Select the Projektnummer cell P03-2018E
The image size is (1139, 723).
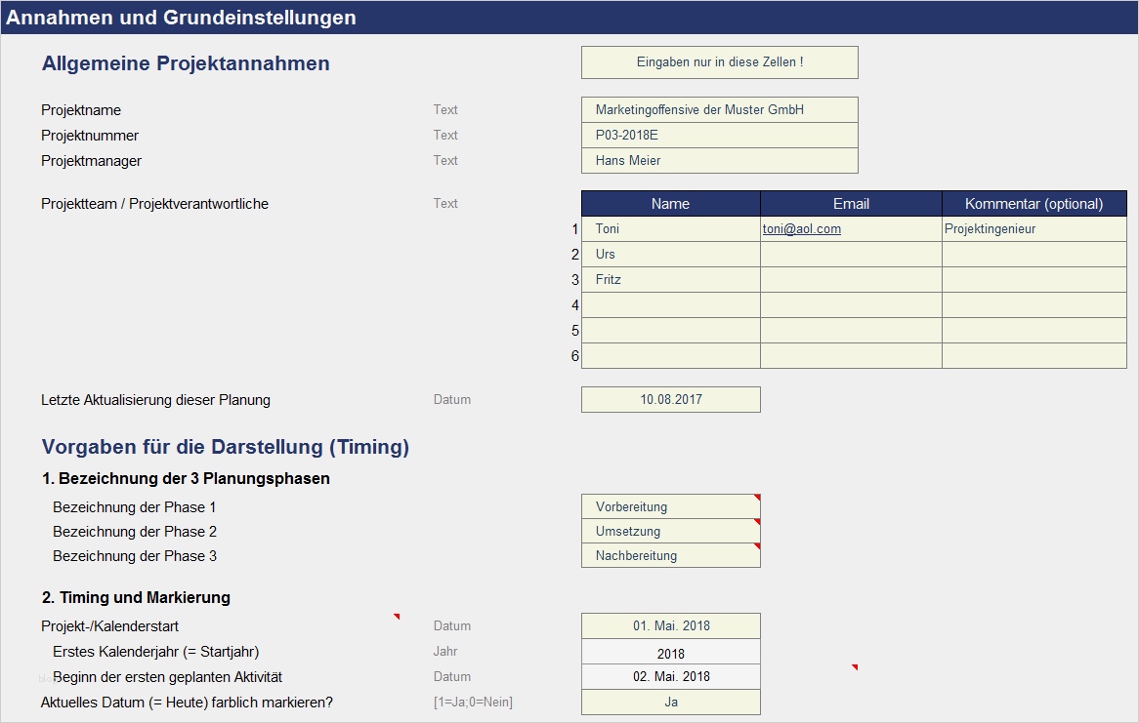pos(719,135)
